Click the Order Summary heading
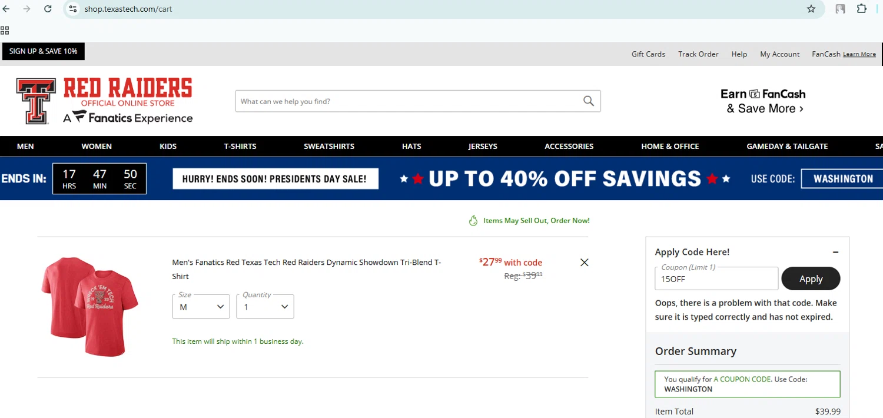 [695, 351]
